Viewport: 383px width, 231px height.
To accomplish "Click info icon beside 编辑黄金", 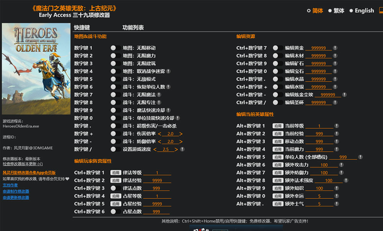I will click(335, 48).
